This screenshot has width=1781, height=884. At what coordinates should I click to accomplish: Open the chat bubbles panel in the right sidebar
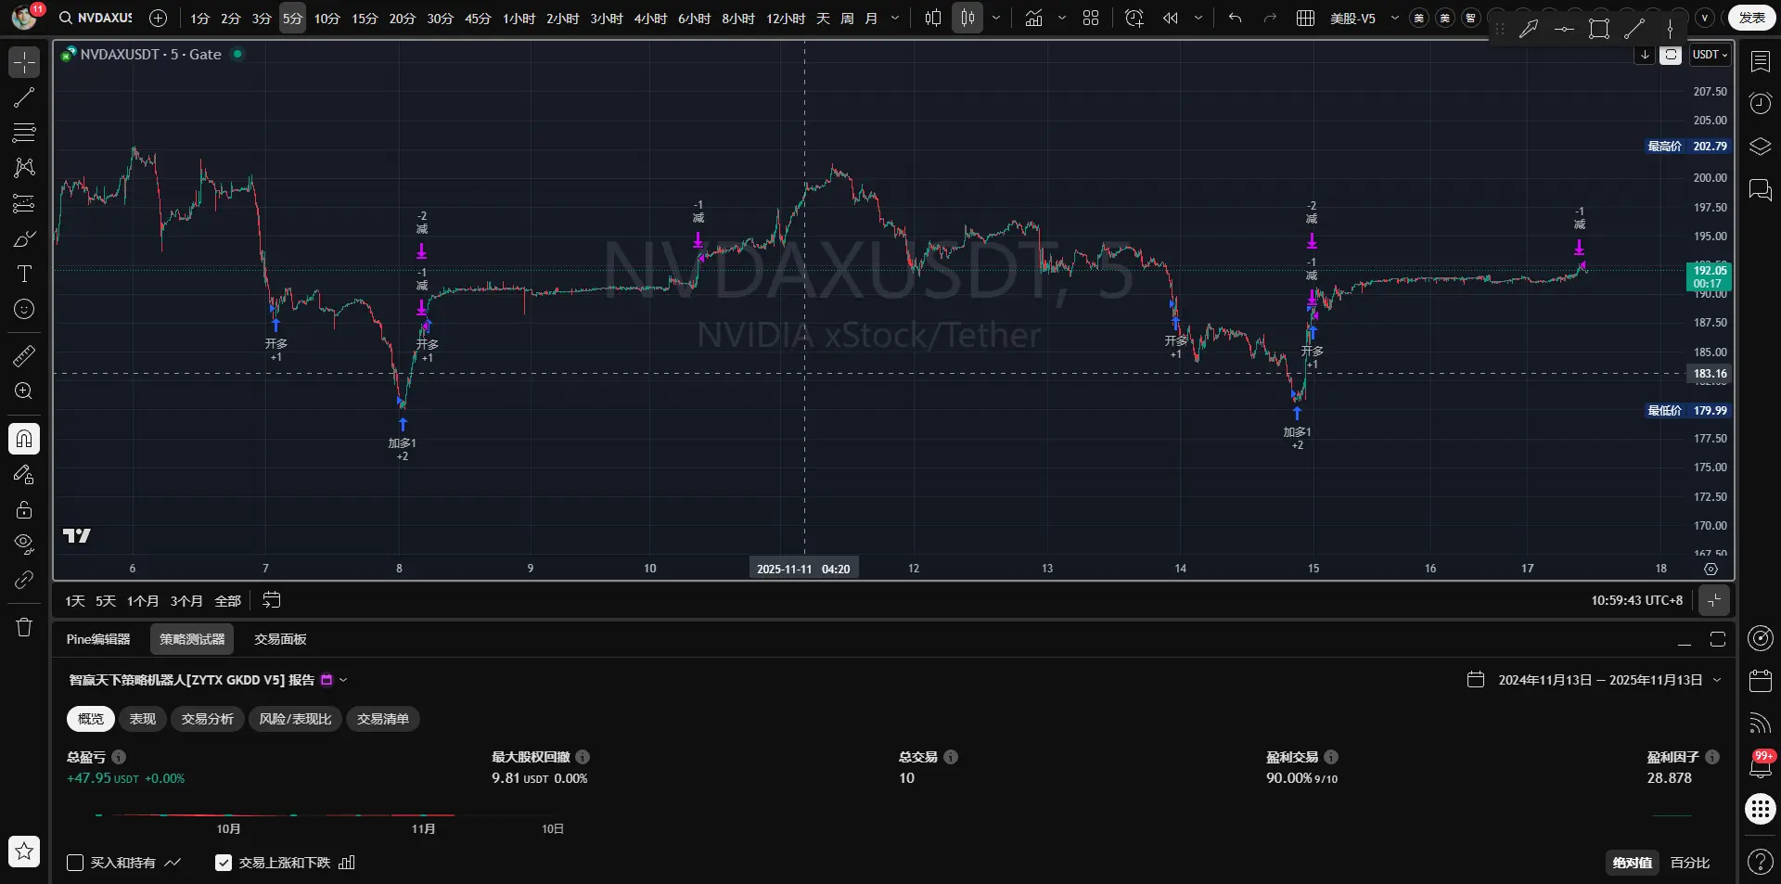click(1760, 190)
